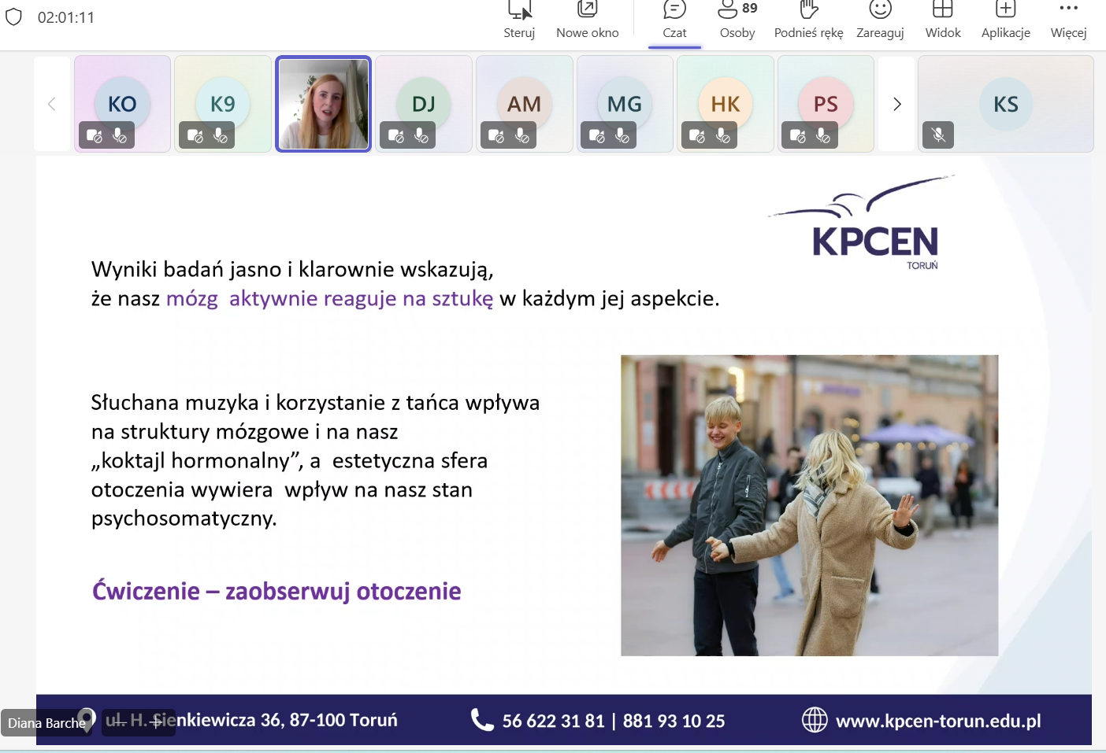Click the address 'Sienkiewicza 36, 87-100 Toruń'

pyautogui.click(x=274, y=720)
